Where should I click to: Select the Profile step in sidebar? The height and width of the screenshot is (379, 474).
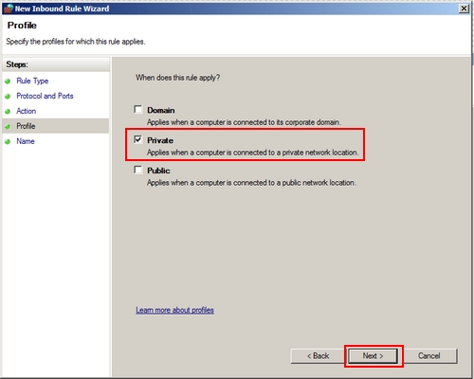(x=26, y=126)
